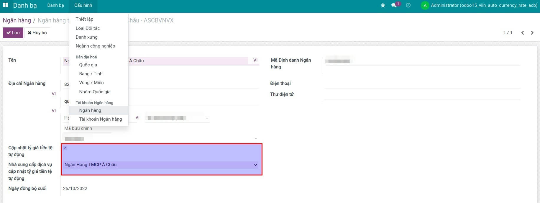Select Ngân hàng in the menu
Screen dimensions: 540x203
[90, 110]
